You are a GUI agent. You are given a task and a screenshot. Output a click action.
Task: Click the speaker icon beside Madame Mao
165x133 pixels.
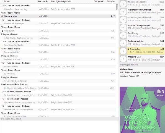(x=2, y=16)
